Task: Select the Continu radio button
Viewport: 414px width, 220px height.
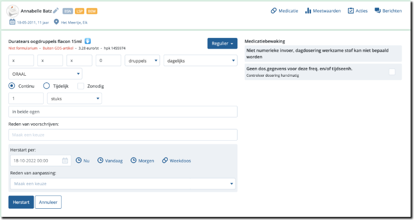Action: click(x=12, y=86)
